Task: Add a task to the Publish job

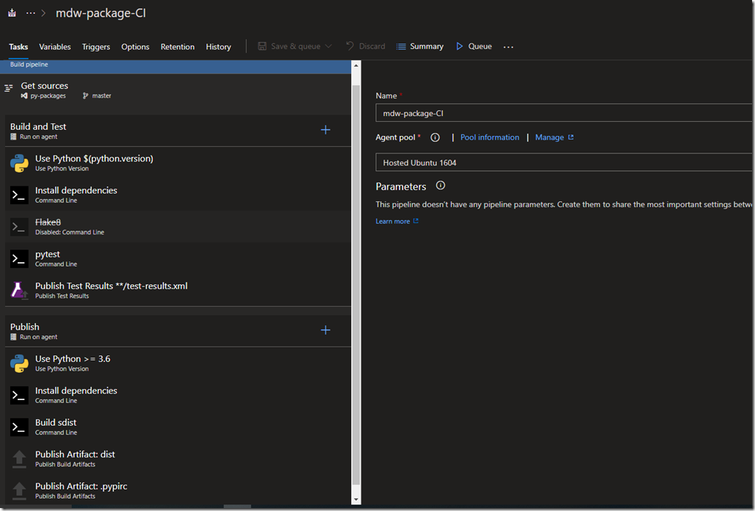Action: tap(325, 330)
